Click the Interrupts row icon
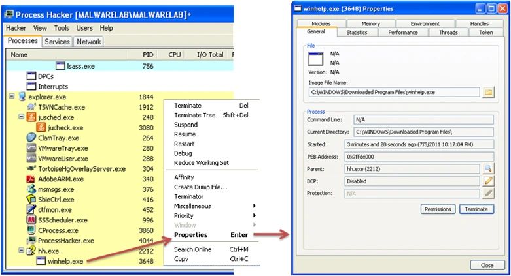Viewport: 511px width, 276px height. pos(31,87)
